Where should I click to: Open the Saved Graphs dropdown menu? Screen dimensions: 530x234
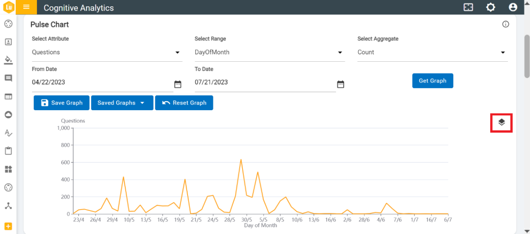[122, 103]
